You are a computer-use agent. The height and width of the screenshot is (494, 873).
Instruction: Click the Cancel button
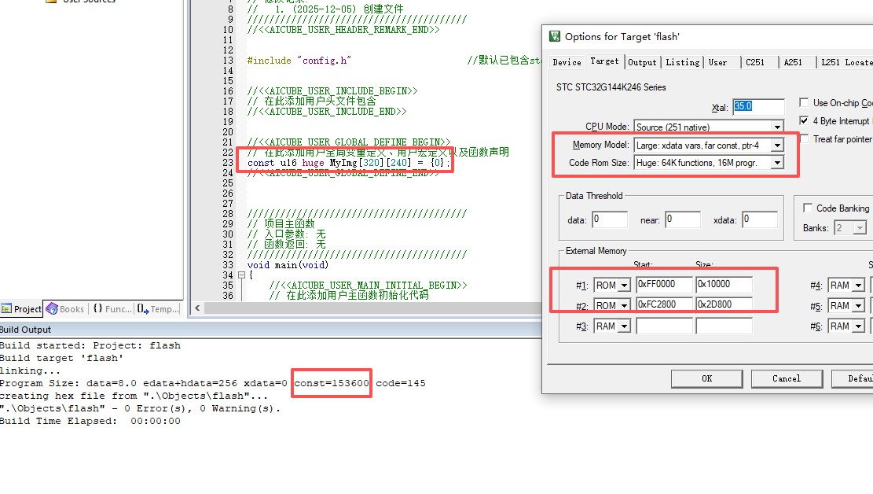coord(786,378)
